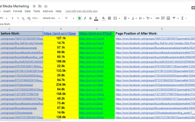195x122 pixels.
Task: Open the Format menu
Action: pyautogui.click(x=17, y=11)
